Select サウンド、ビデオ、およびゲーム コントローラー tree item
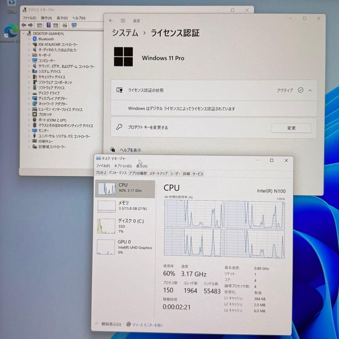 point(67,66)
